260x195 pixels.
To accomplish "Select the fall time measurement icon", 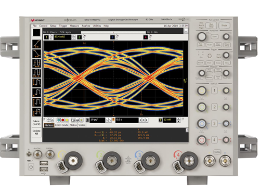I will (x=36, y=54).
